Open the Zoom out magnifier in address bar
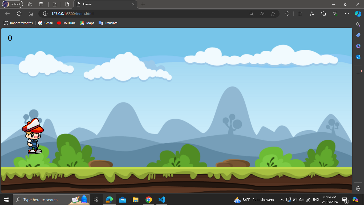 [x=251, y=14]
